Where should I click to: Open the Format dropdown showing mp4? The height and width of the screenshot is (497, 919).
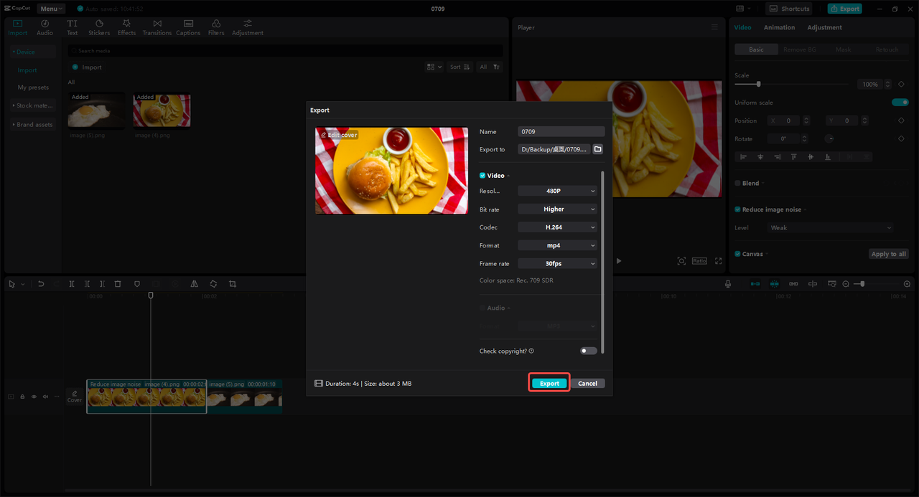(x=557, y=245)
